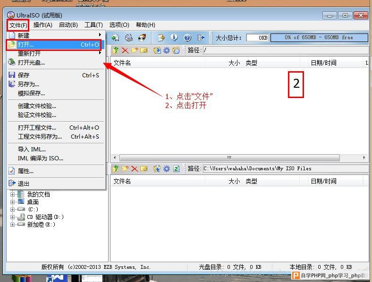The image size is (372, 282).
Task: Choose 导入 IML... menu entry
Action: pyautogui.click(x=56, y=149)
